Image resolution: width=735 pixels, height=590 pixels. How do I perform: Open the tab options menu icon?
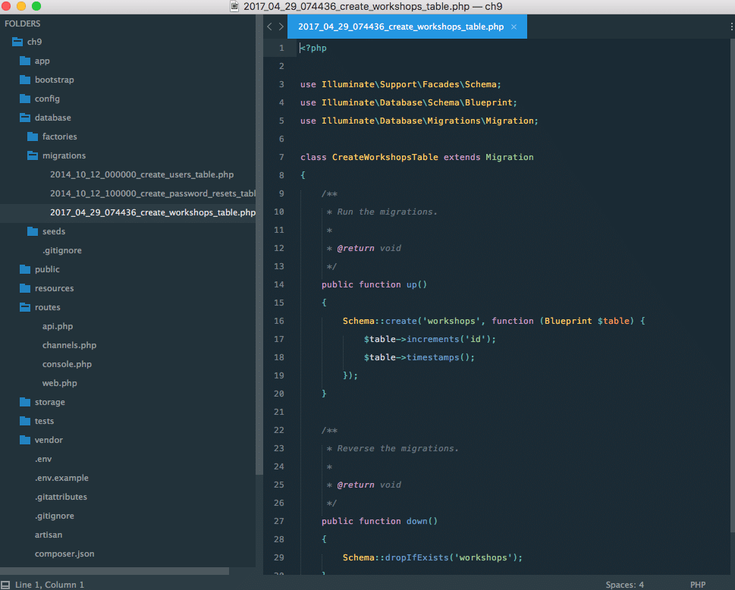click(731, 27)
